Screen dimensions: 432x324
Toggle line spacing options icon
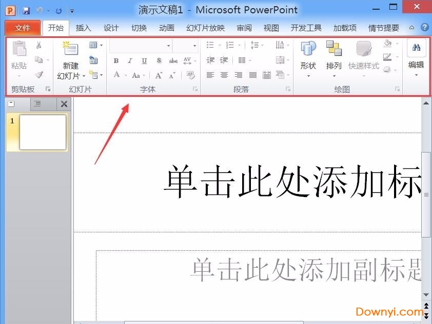(255, 45)
